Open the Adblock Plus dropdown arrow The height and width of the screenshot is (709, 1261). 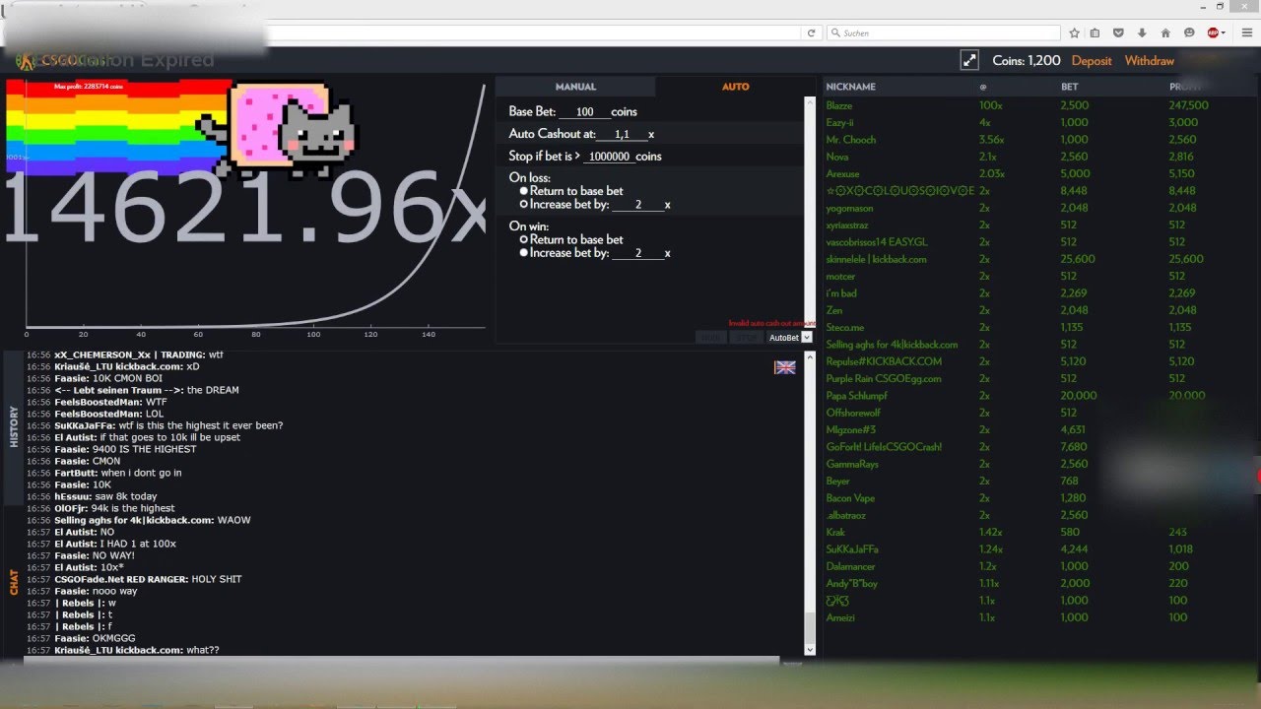1224,32
